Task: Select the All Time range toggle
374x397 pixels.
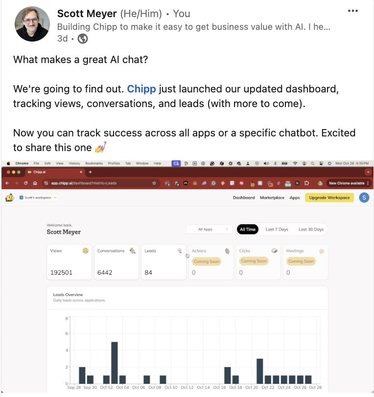Action: pyautogui.click(x=248, y=229)
